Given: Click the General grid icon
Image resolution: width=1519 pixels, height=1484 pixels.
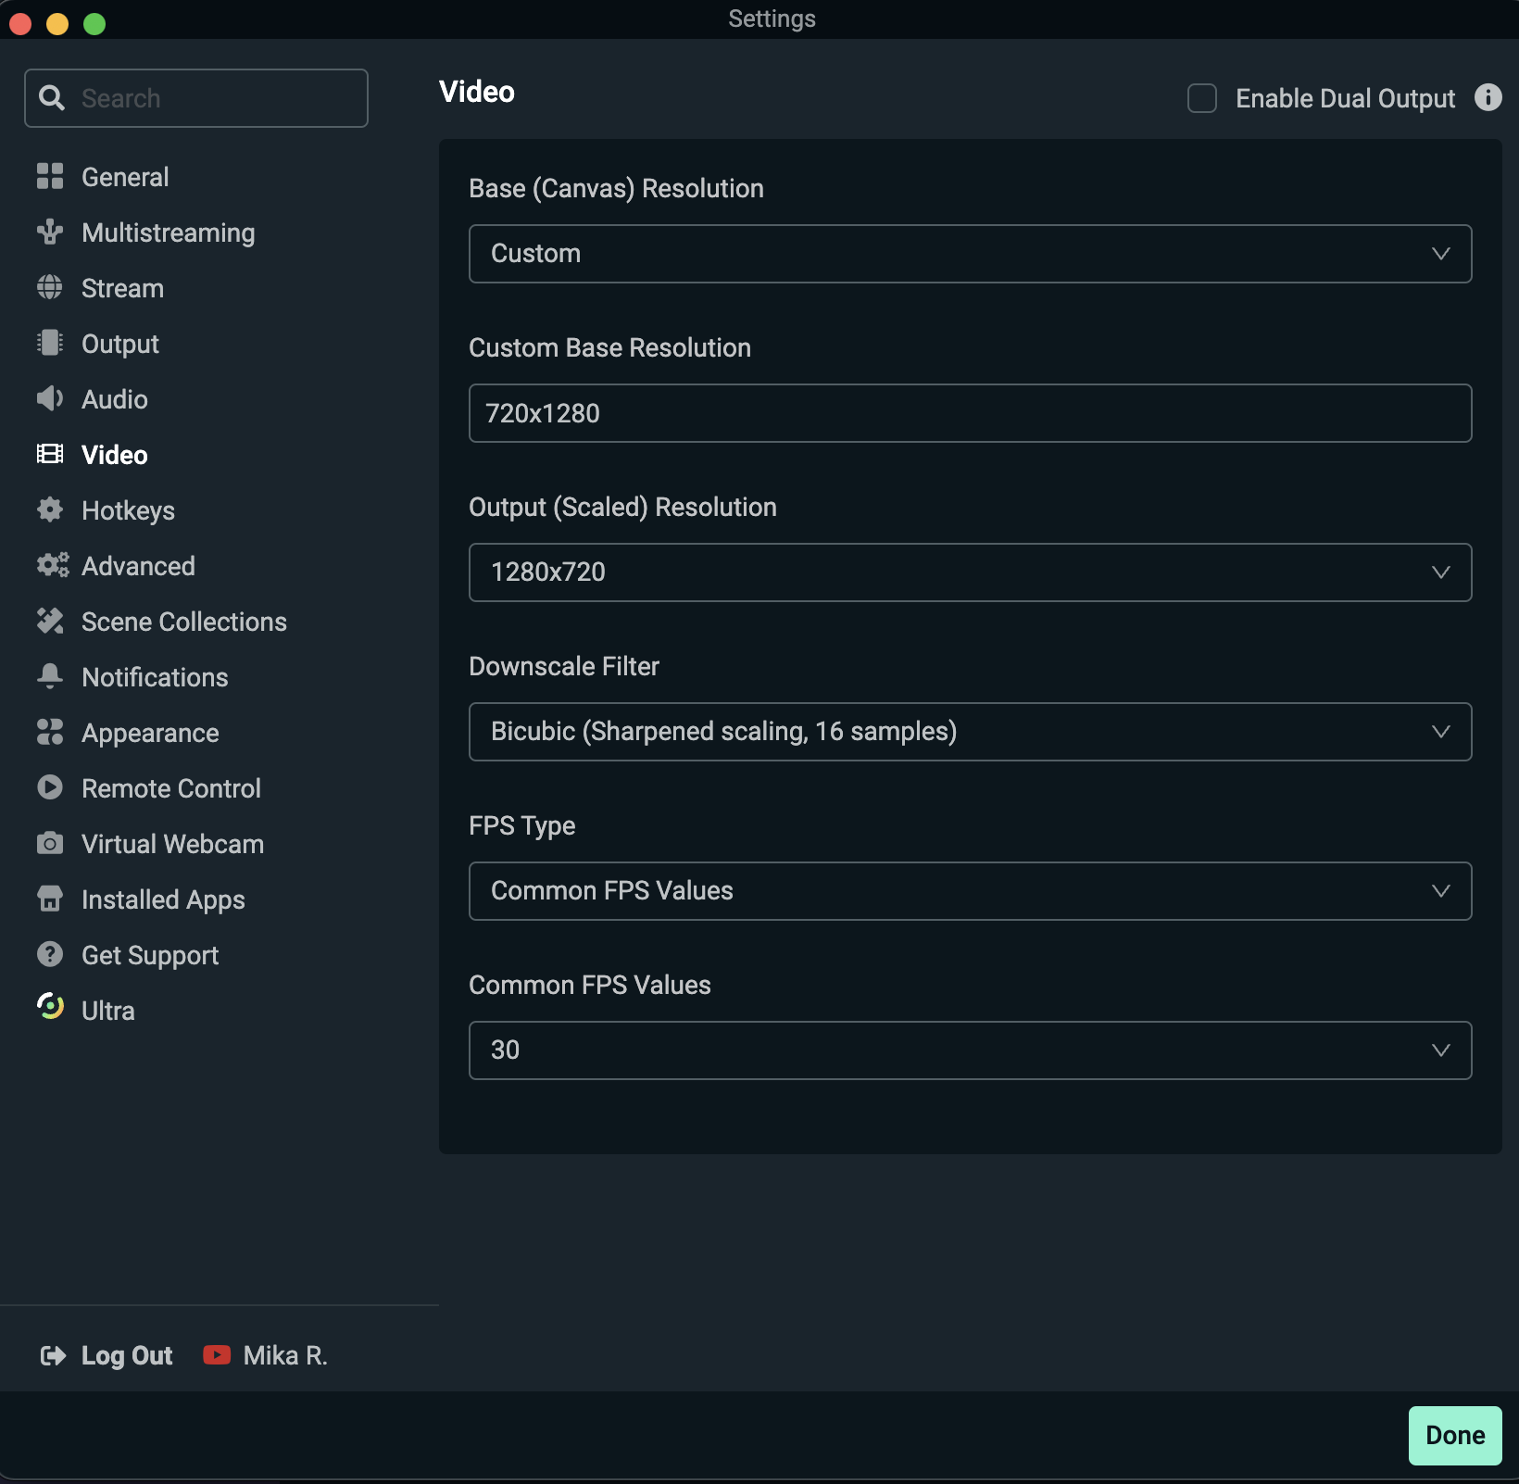Looking at the screenshot, I should 50,176.
